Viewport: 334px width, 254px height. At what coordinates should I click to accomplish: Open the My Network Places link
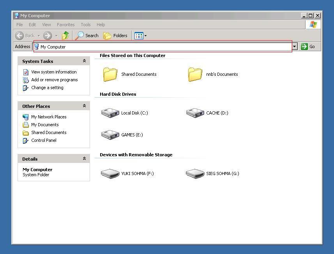[x=49, y=117]
